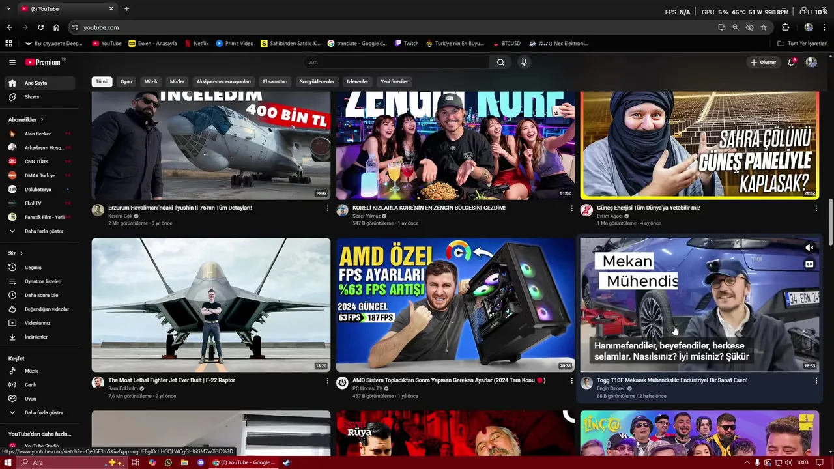Image resolution: width=834 pixels, height=469 pixels.
Task: Open Daha sonra izle list
Action: click(41, 295)
